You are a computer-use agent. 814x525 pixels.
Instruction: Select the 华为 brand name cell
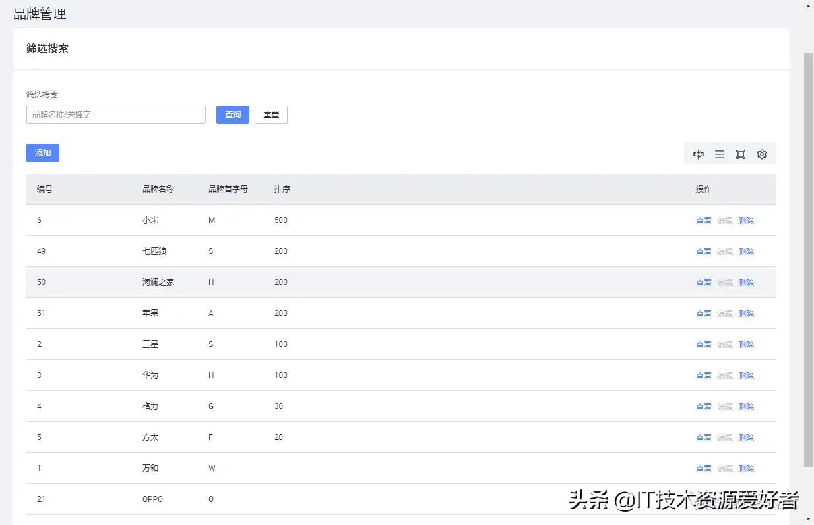150,375
